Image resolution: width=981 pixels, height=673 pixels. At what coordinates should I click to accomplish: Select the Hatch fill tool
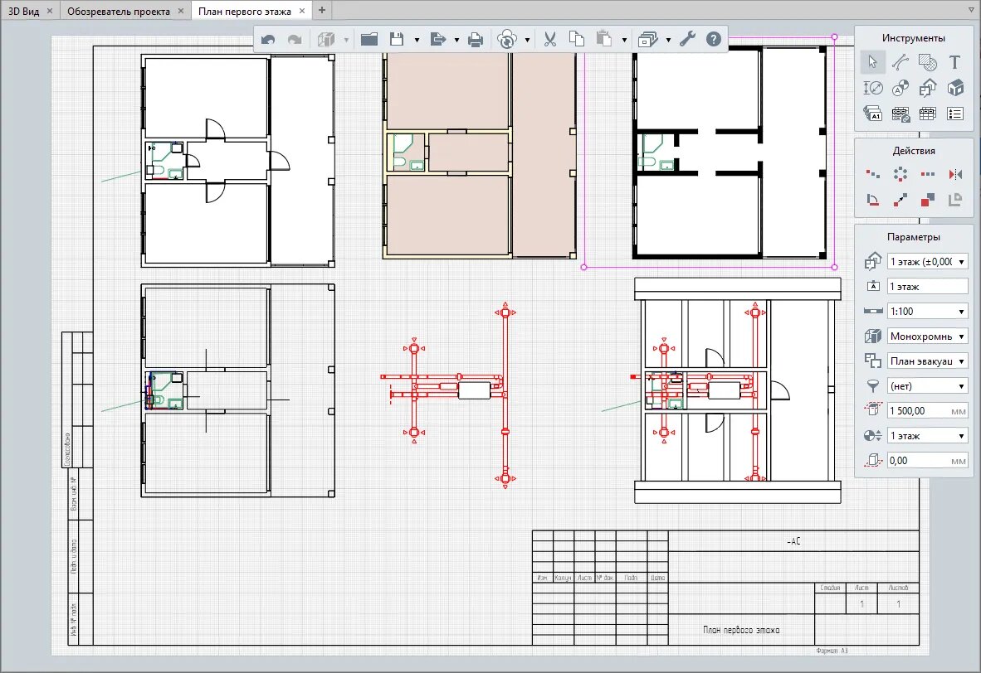pos(928,62)
